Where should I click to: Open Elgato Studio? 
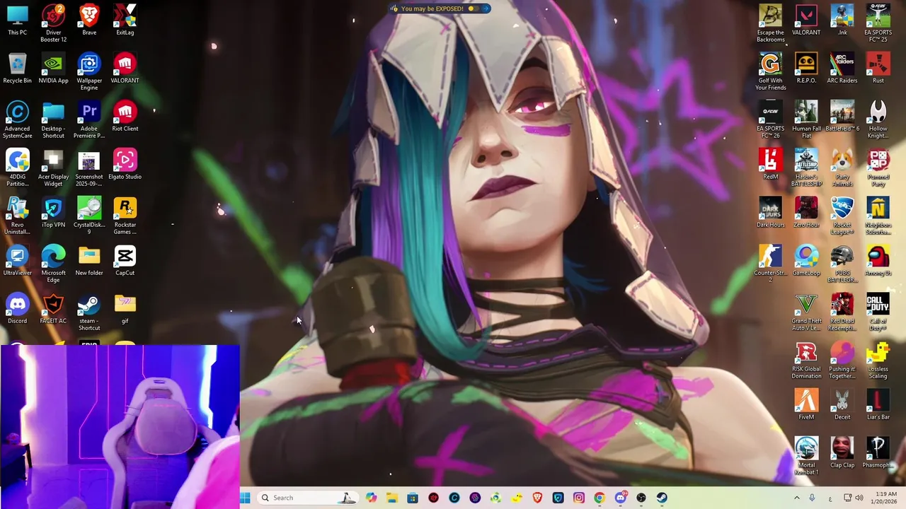click(125, 164)
